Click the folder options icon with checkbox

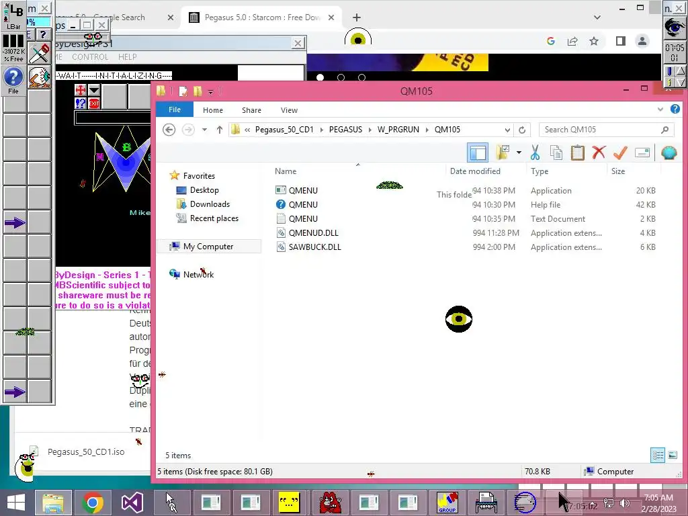click(x=503, y=153)
